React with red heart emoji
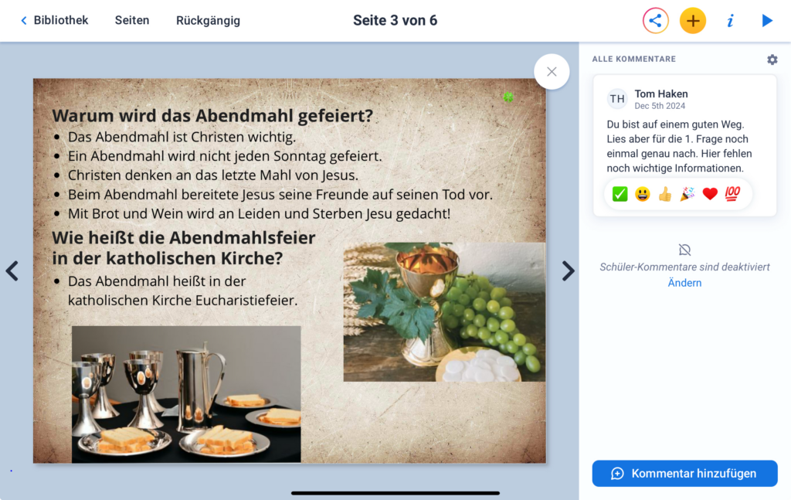The image size is (791, 500). tap(710, 194)
